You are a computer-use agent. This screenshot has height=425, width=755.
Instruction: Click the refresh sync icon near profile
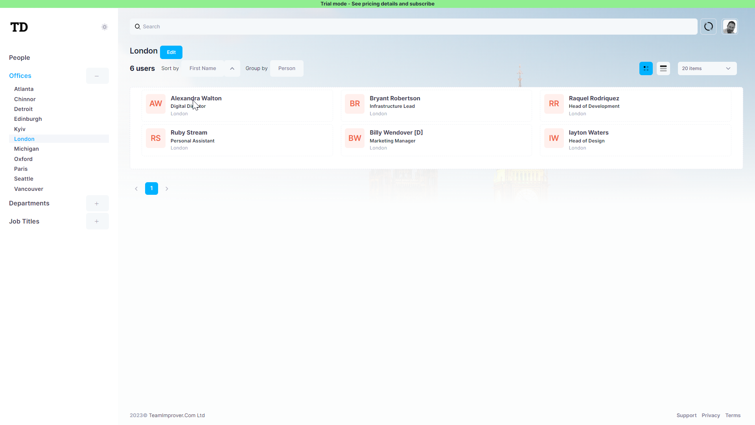pos(708,26)
